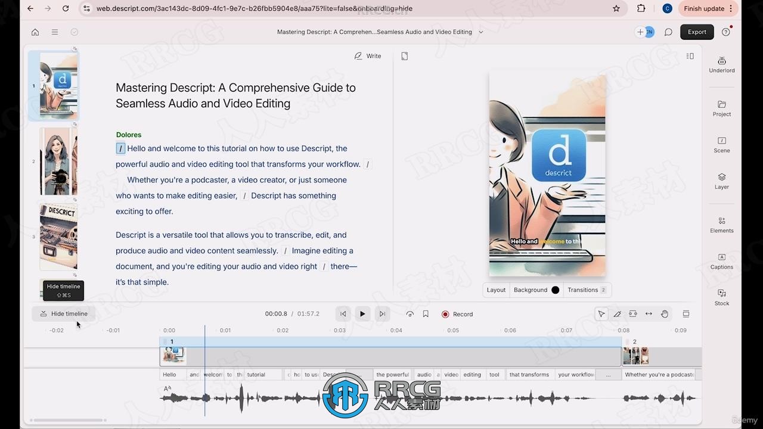Viewport: 763px width, 429px height.
Task: Add collaborator with plus button
Action: point(640,32)
